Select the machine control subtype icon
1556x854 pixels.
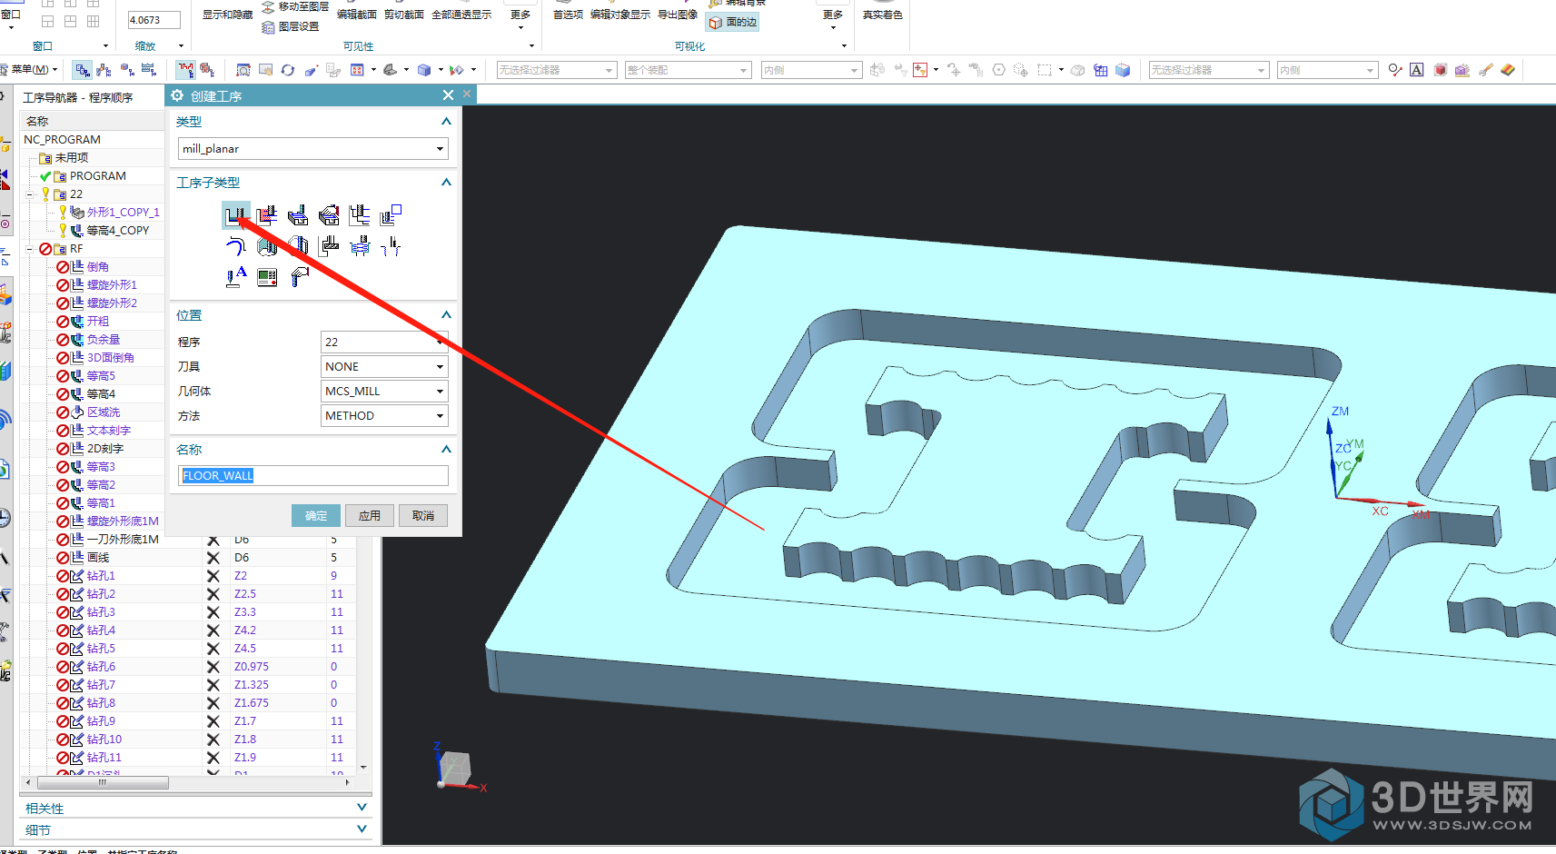pyautogui.click(x=267, y=277)
